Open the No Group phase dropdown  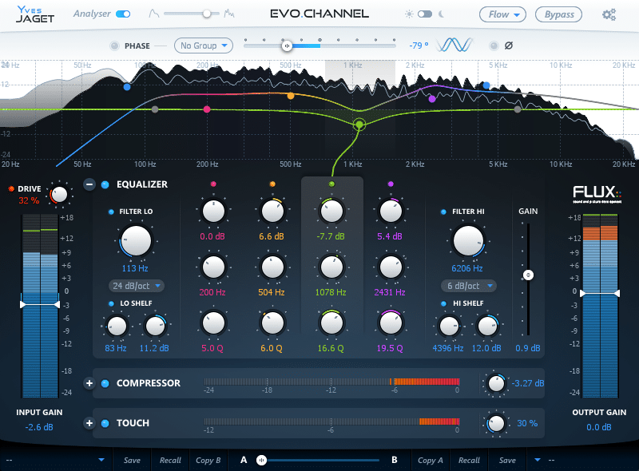(x=203, y=46)
